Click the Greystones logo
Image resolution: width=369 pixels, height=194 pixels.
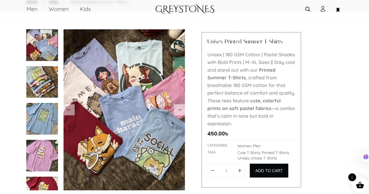coord(185,9)
